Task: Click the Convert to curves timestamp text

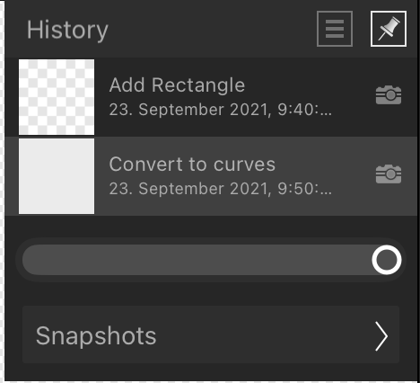Action: click(x=221, y=189)
